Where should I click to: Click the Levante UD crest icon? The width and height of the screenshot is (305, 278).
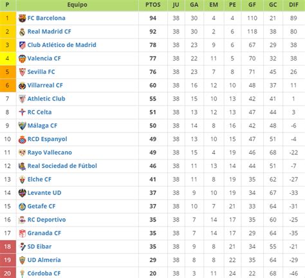(22, 193)
